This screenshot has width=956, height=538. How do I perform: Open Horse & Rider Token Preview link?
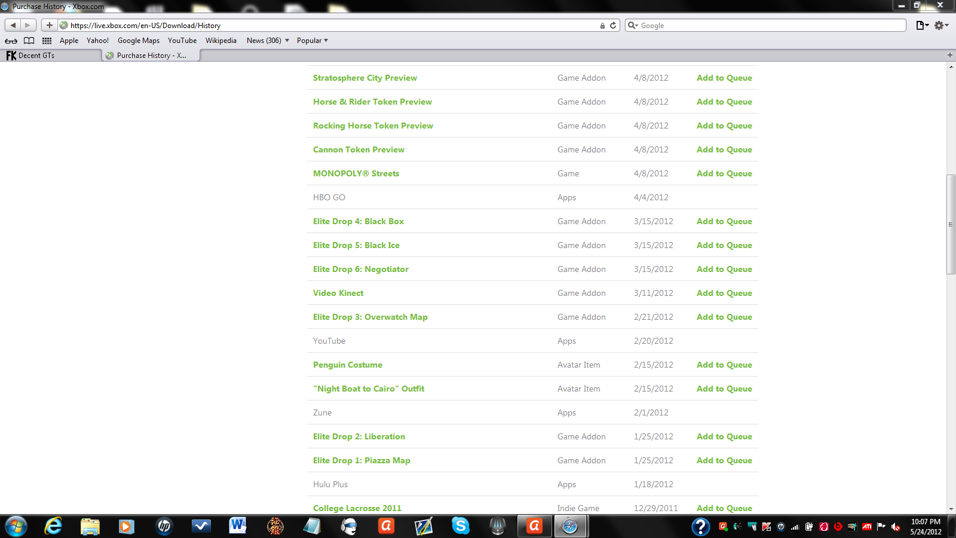(x=372, y=102)
